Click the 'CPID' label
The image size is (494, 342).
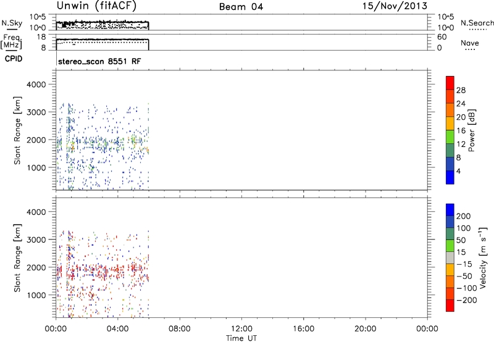coord(14,59)
